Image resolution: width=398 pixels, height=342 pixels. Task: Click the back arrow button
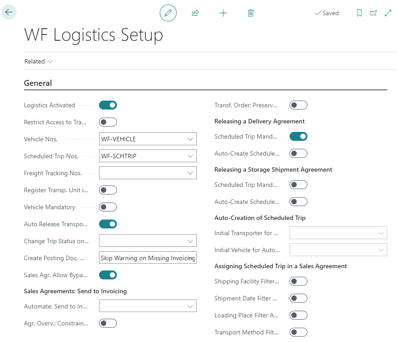click(9, 13)
